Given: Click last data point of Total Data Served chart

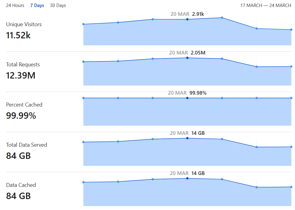Looking at the screenshot, I should click(291, 147).
